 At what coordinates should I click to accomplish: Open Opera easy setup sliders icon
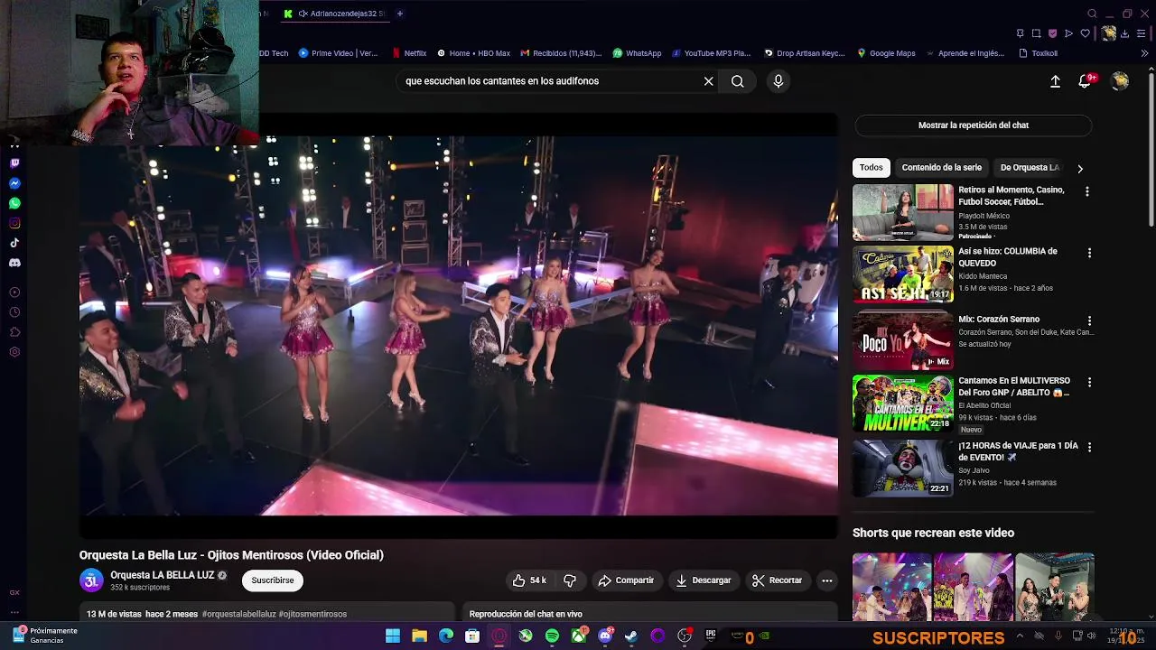pyautogui.click(x=1142, y=33)
